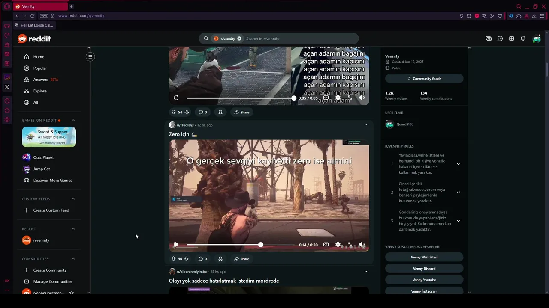This screenshot has height=308, width=549.
Task: Upvote the top post with 54 votes
Action: click(173, 112)
